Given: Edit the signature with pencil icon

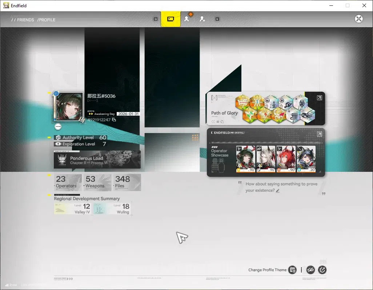Looking at the screenshot, I should [278, 191].
